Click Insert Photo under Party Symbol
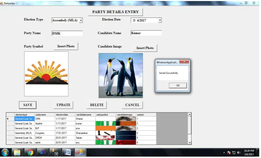This screenshot has height=158, width=261. [x=66, y=46]
